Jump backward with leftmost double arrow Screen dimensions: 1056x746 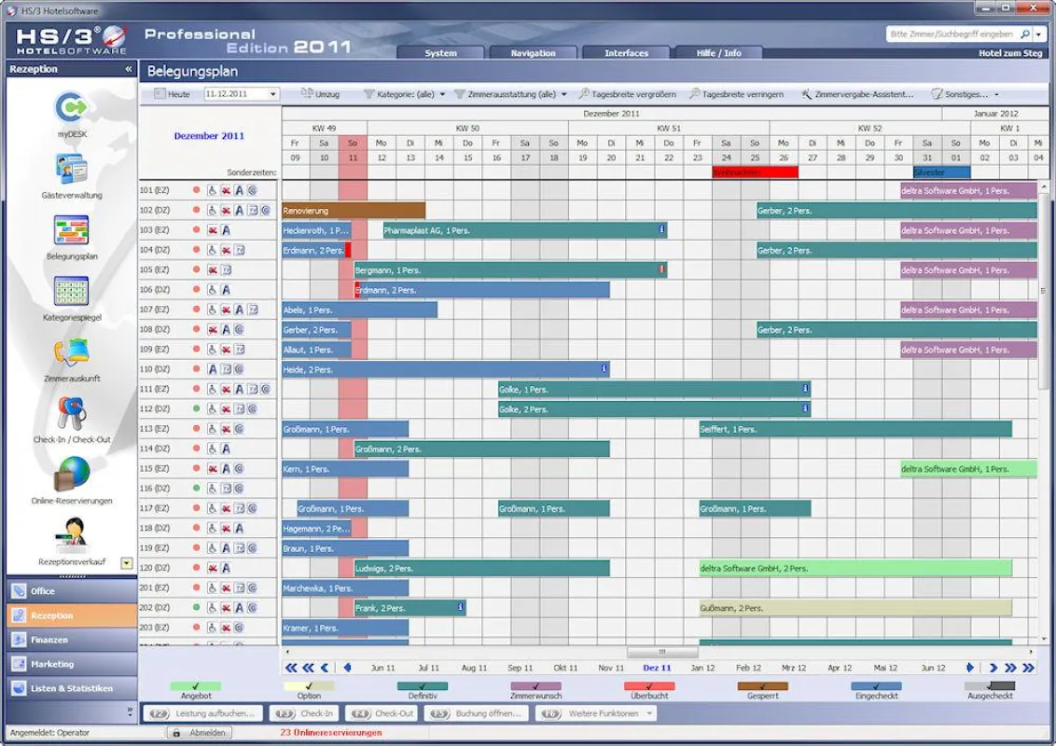(291, 668)
